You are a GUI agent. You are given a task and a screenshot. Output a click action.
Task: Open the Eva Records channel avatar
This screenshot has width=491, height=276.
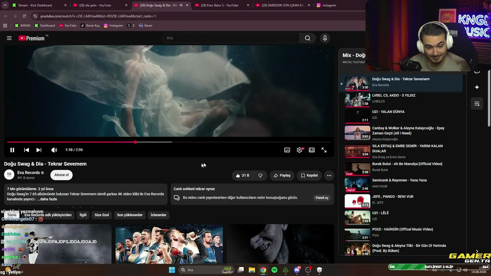9,175
